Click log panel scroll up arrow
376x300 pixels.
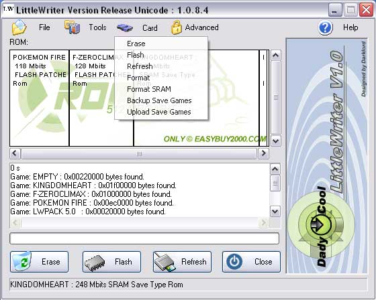click(x=275, y=169)
